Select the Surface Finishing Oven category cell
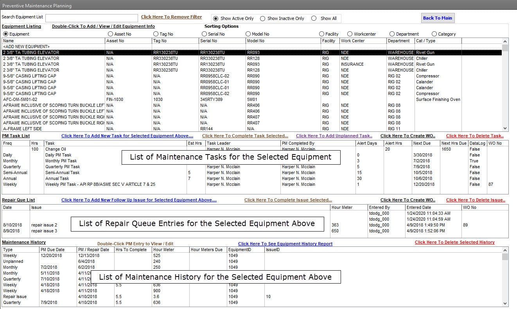The width and height of the screenshot is (517, 309). (438, 99)
